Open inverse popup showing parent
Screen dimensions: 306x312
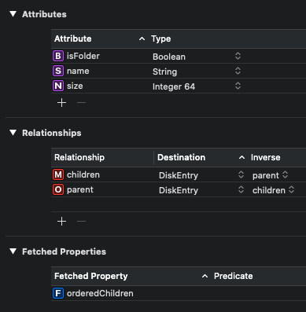(x=271, y=175)
